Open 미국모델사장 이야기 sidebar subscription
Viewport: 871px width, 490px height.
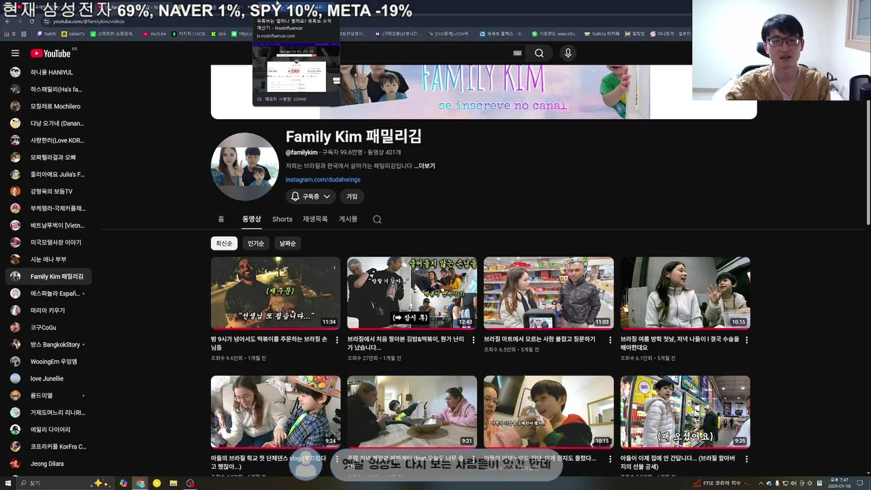(48, 242)
